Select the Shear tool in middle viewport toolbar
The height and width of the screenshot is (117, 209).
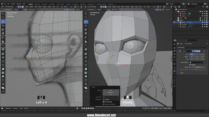pos(86,88)
